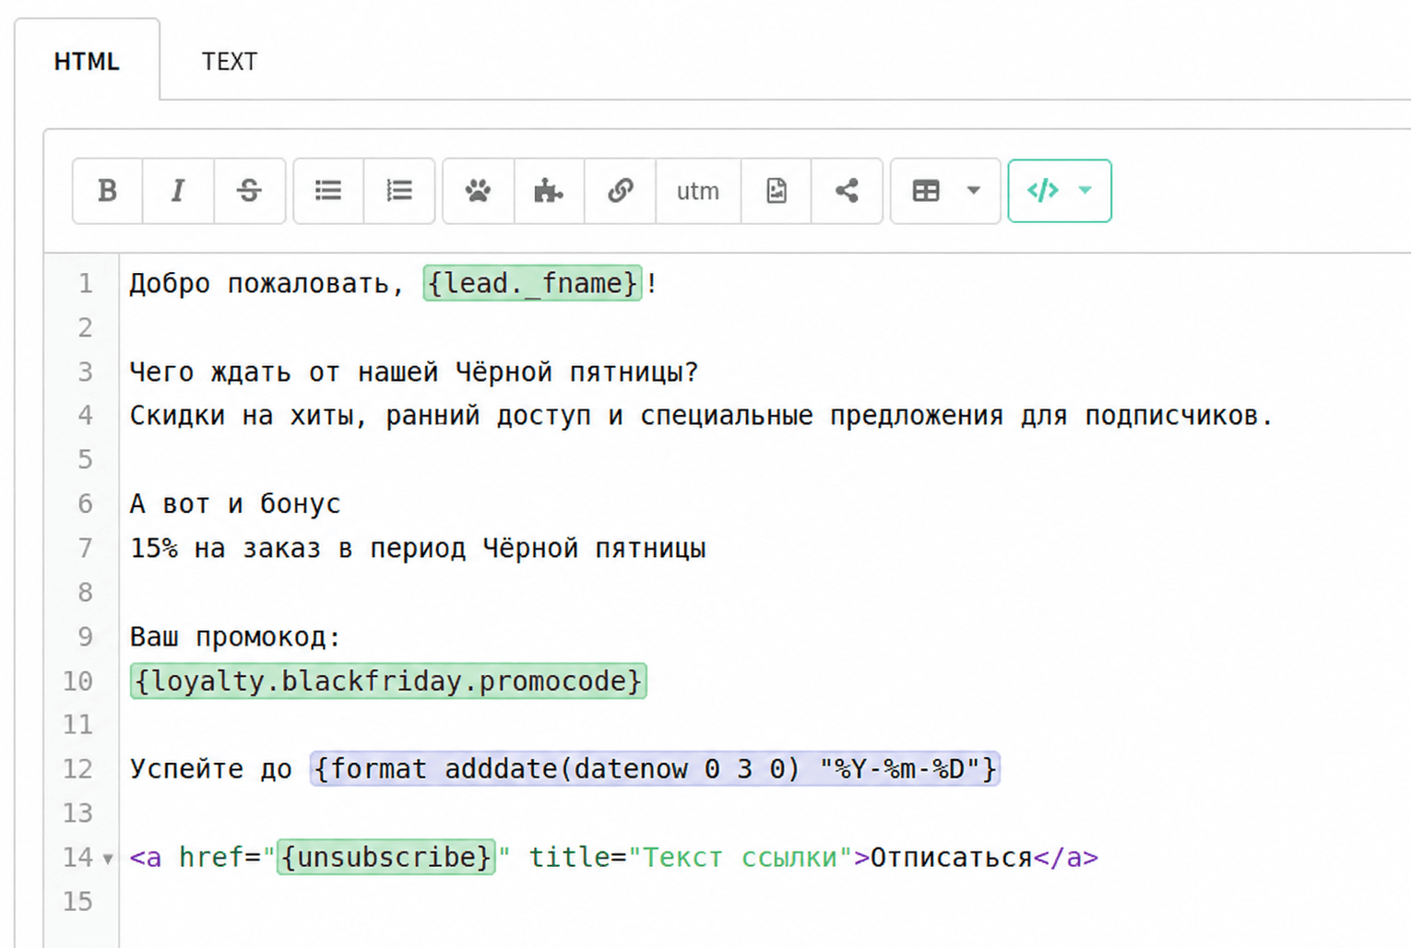Viewport: 1411px width, 948px height.
Task: Click the {lead._fname} variable tag
Action: (532, 283)
